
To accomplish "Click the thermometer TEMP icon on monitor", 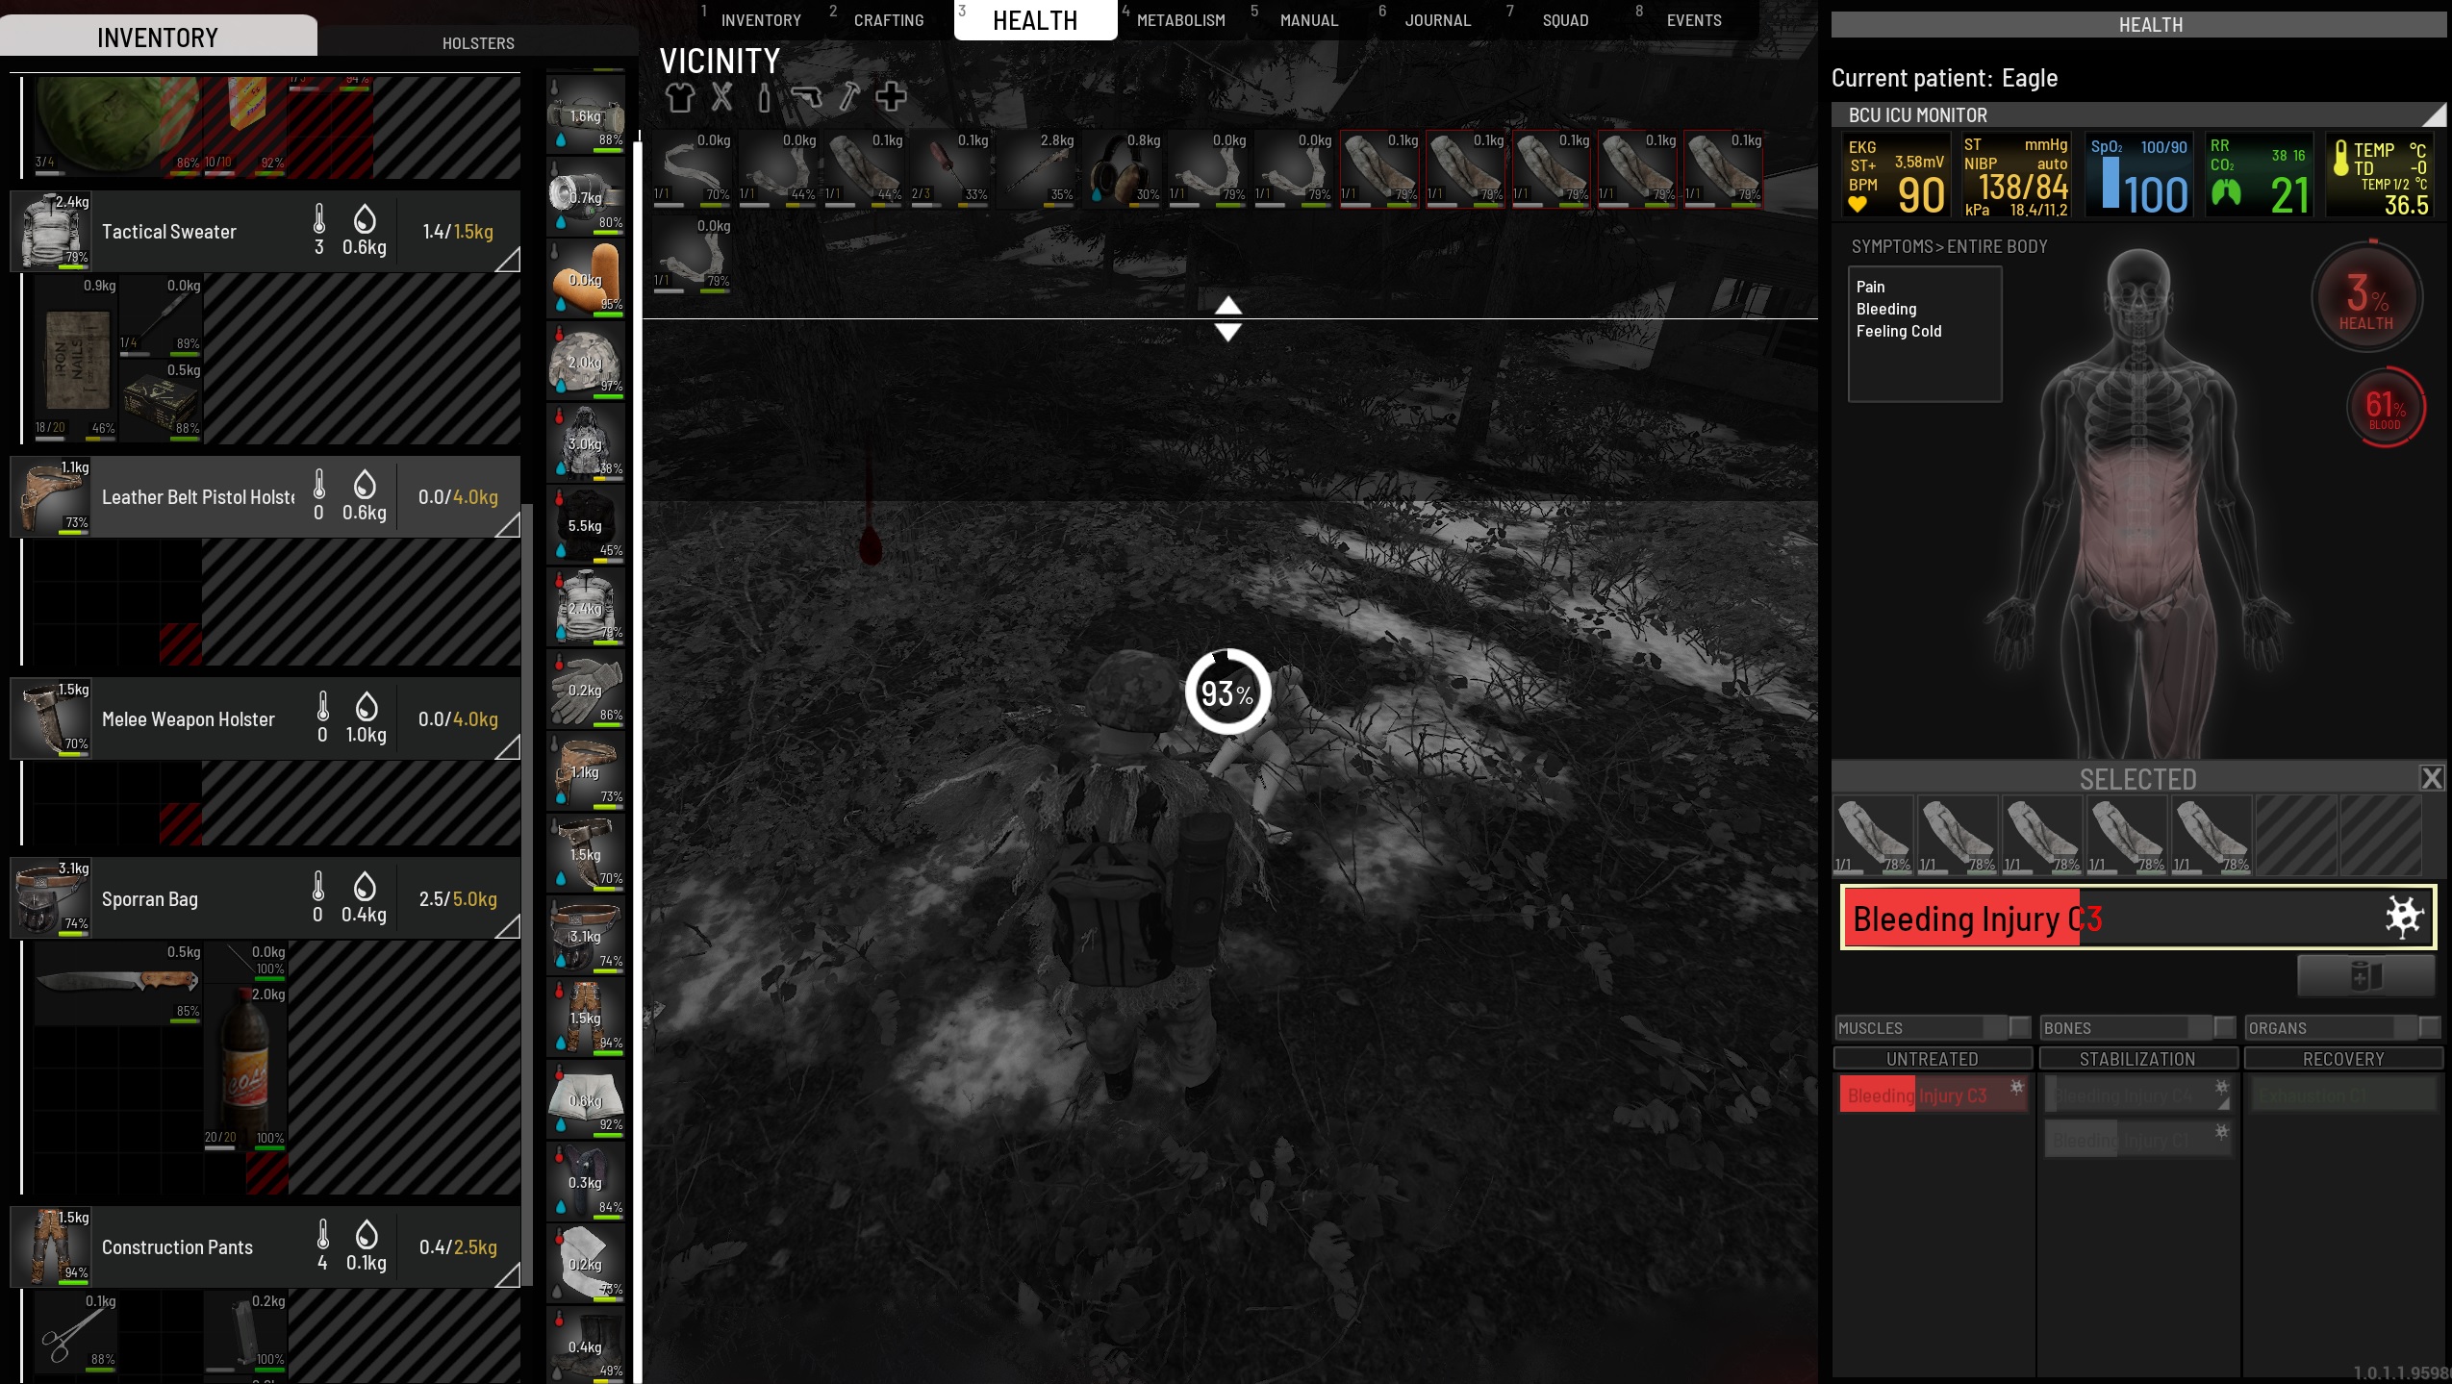I will click(x=2340, y=159).
